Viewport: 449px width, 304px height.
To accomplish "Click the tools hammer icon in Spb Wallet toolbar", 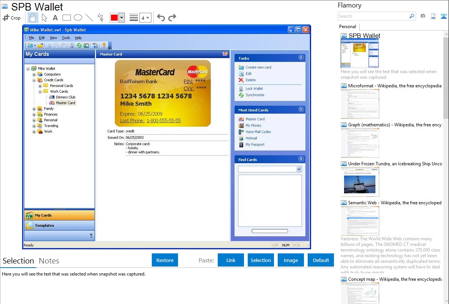I will click(x=95, y=45).
